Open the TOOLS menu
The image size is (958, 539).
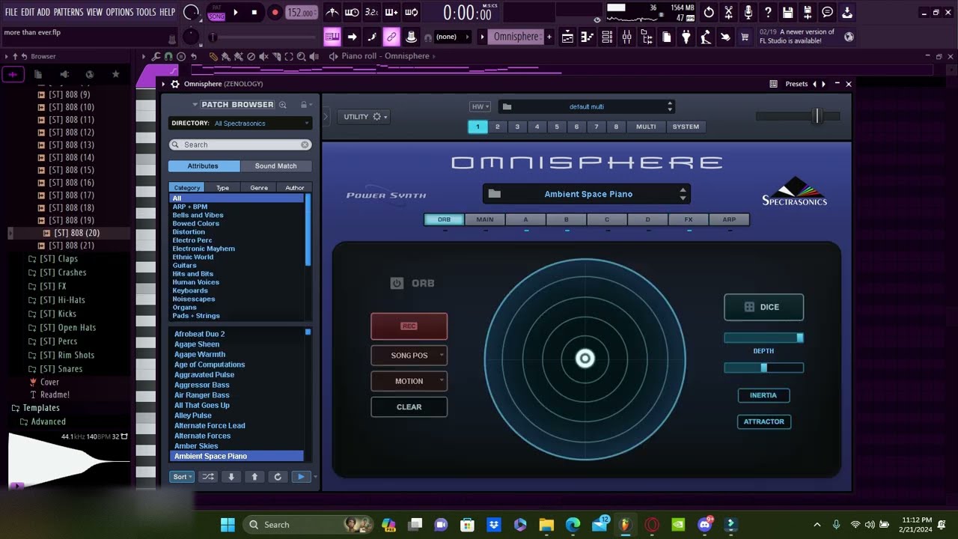click(146, 12)
